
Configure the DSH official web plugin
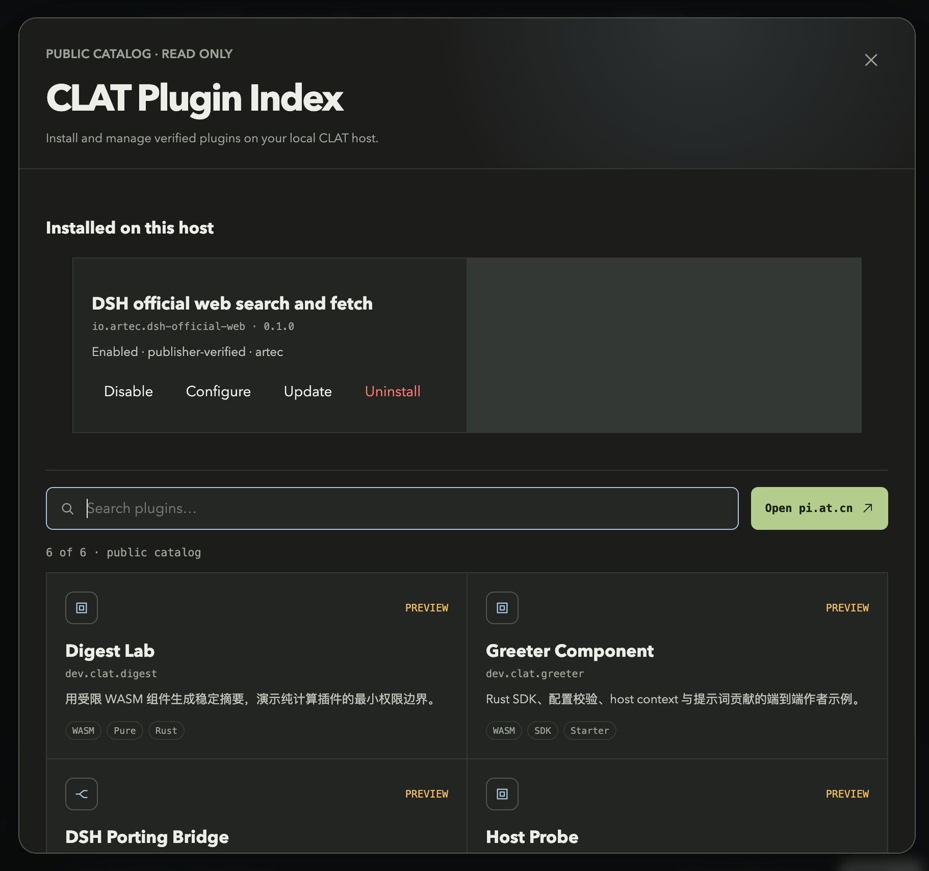click(218, 391)
